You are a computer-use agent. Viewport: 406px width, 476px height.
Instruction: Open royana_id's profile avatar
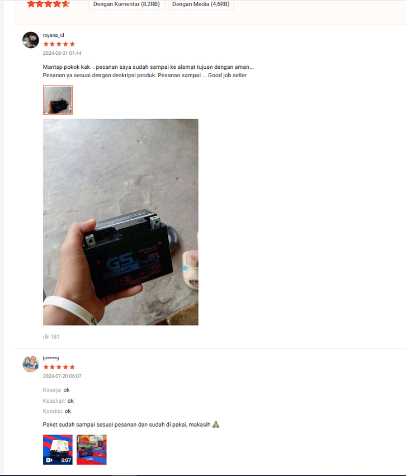point(31,40)
